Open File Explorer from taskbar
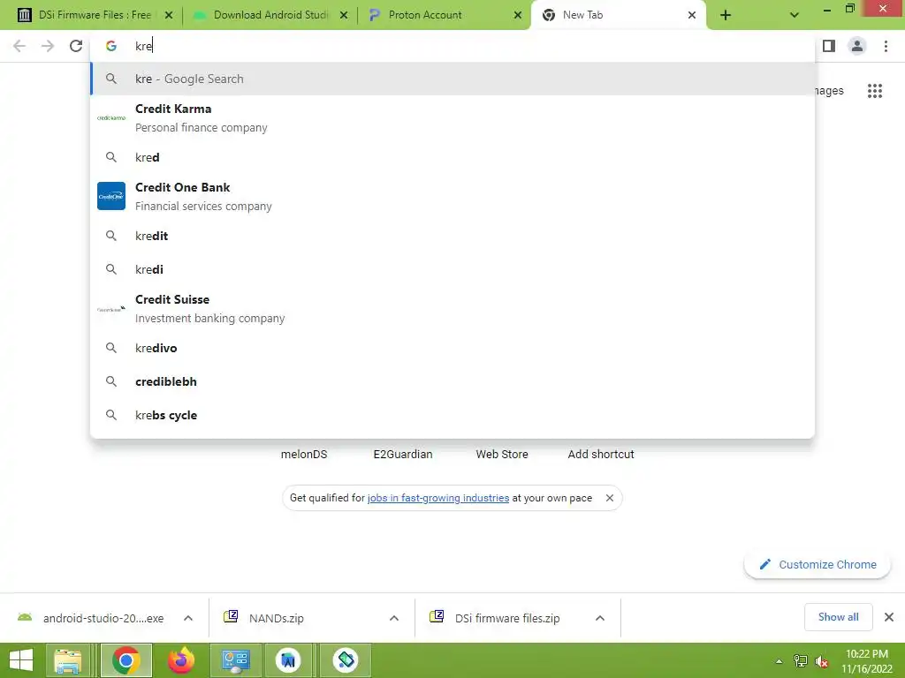The width and height of the screenshot is (905, 678). point(68,660)
